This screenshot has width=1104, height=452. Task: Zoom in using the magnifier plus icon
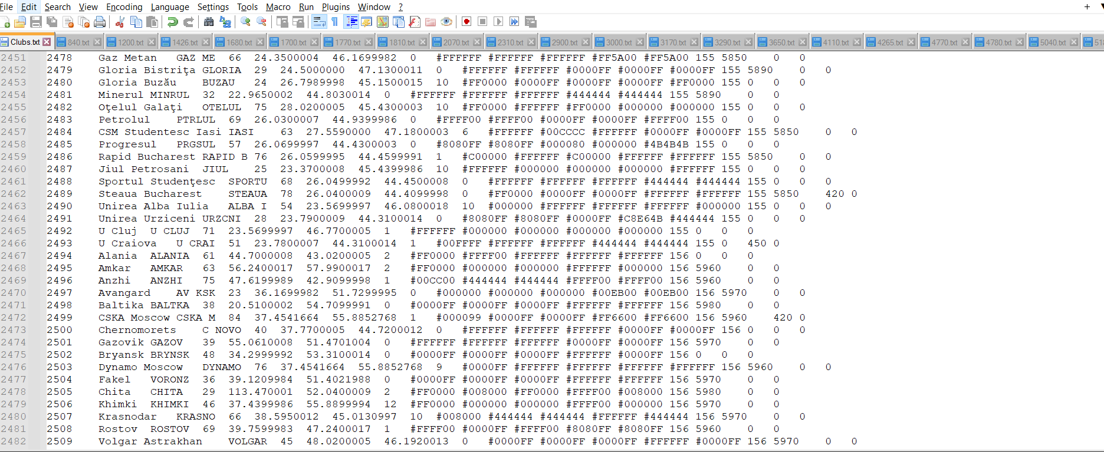(245, 22)
